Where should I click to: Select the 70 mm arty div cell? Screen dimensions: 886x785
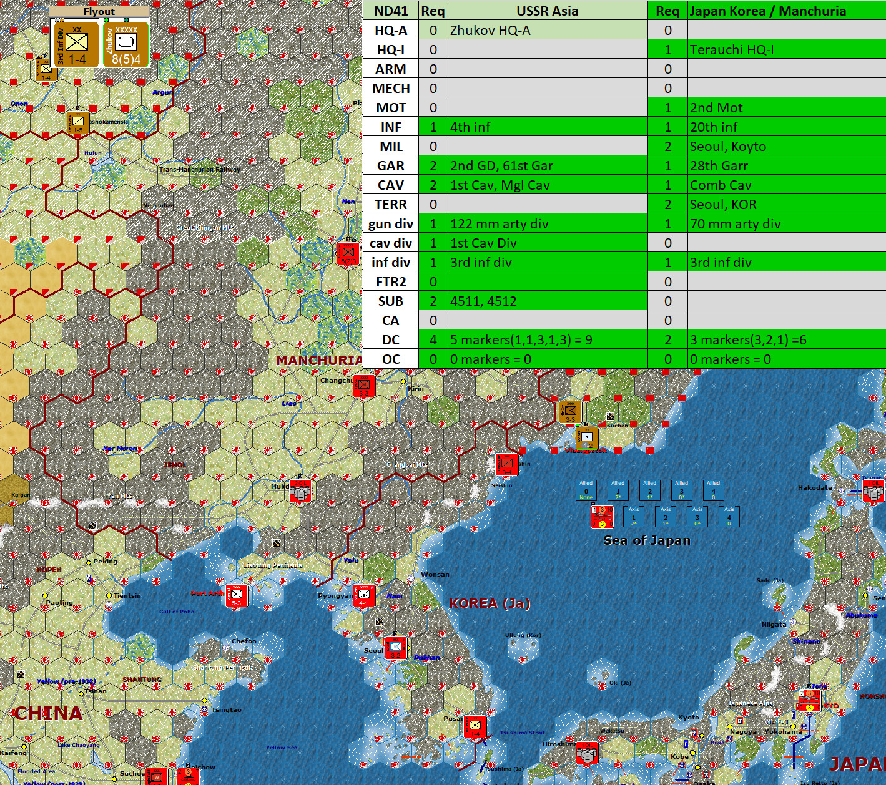pos(787,223)
